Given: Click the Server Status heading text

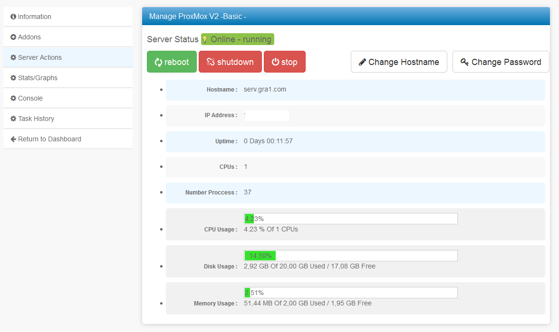Looking at the screenshot, I should (173, 39).
